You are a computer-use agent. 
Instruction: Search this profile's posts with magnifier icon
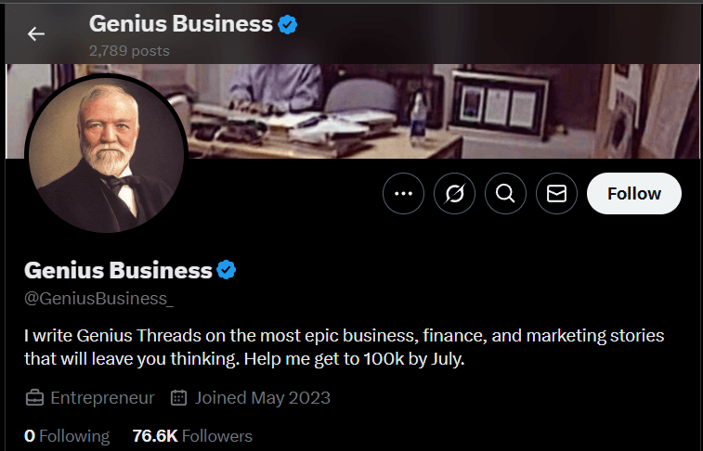505,193
